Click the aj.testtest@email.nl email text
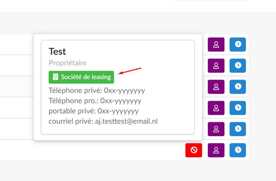This screenshot has width=276, height=181. pyautogui.click(x=127, y=121)
